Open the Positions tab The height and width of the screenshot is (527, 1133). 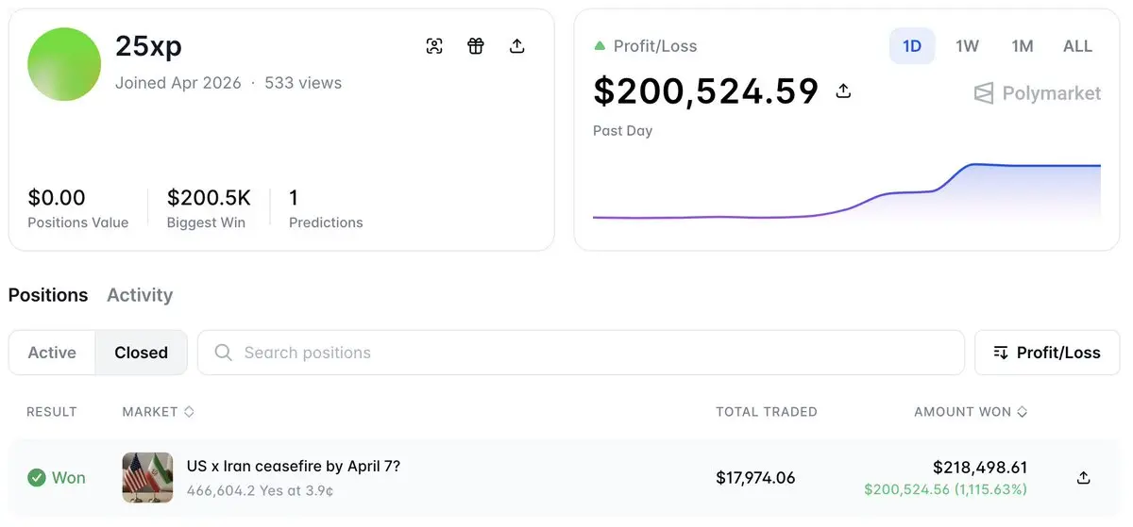pos(48,295)
